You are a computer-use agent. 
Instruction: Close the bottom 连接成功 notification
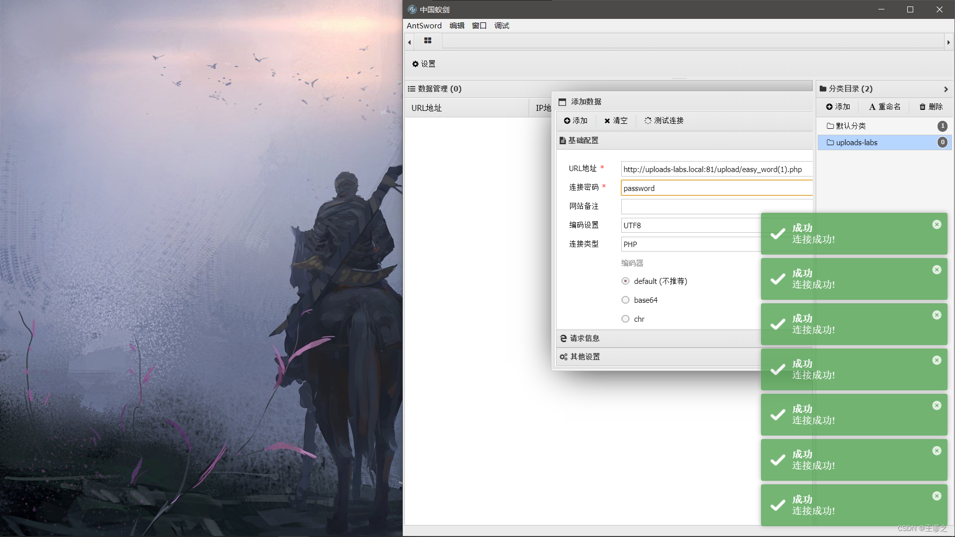(937, 496)
